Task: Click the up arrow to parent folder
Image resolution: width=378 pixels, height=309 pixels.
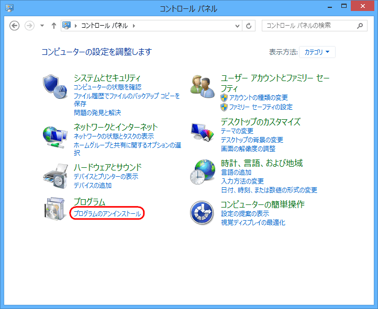Action: pyautogui.click(x=54, y=26)
